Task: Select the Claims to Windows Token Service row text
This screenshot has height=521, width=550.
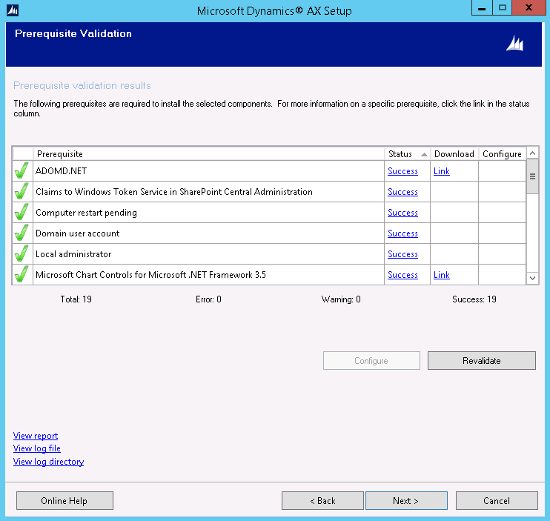Action: click(174, 192)
